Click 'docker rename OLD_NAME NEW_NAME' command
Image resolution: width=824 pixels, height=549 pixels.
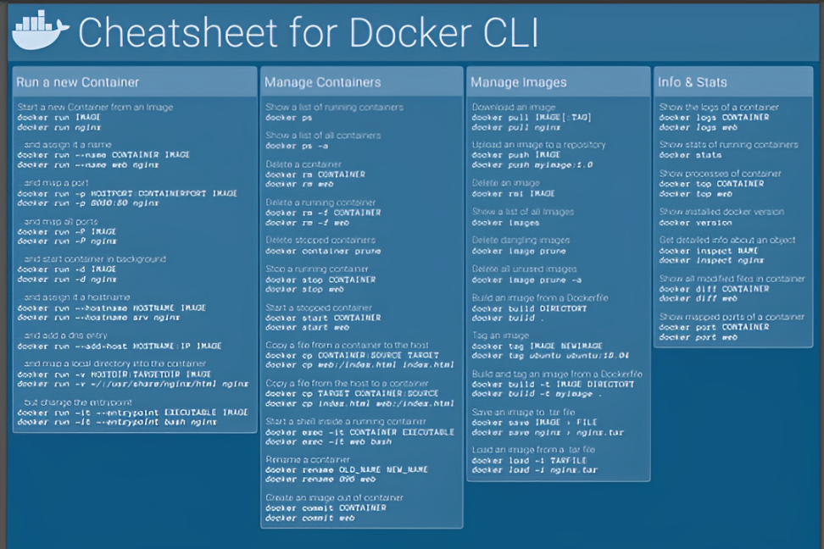(347, 469)
